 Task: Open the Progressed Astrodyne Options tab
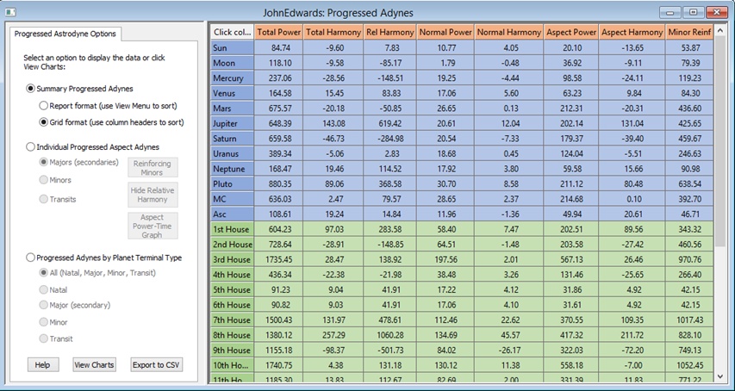pyautogui.click(x=66, y=34)
